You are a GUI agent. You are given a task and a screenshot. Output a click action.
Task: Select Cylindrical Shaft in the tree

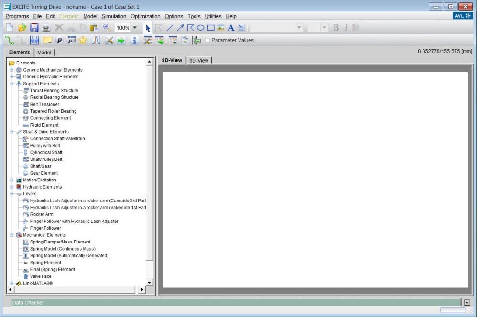point(46,153)
